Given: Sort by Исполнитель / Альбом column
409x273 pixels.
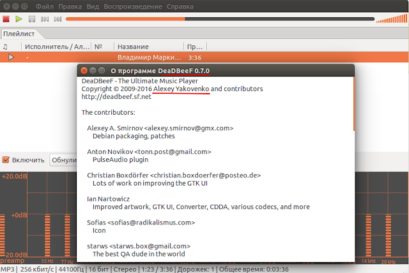Looking at the screenshot, I should coord(57,47).
